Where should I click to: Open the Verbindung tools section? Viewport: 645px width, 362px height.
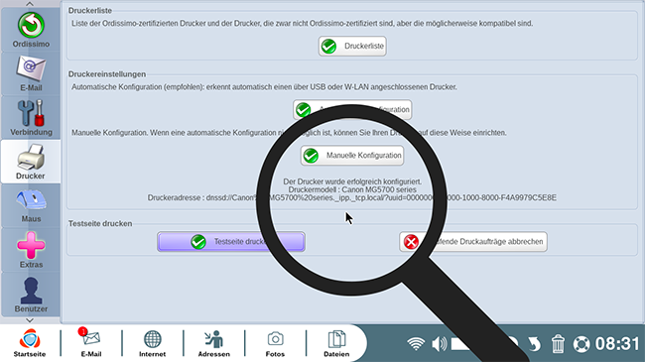tap(31, 118)
